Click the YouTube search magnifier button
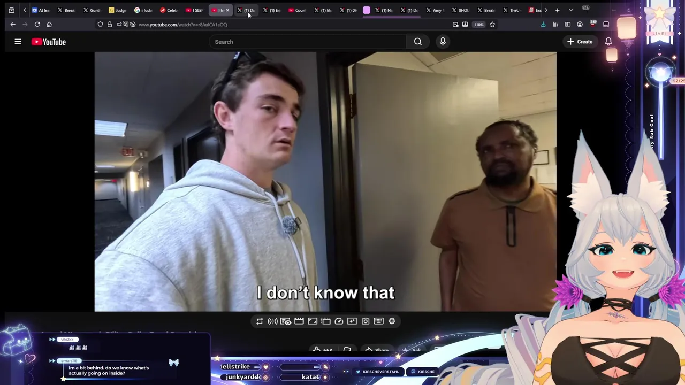 click(x=418, y=42)
